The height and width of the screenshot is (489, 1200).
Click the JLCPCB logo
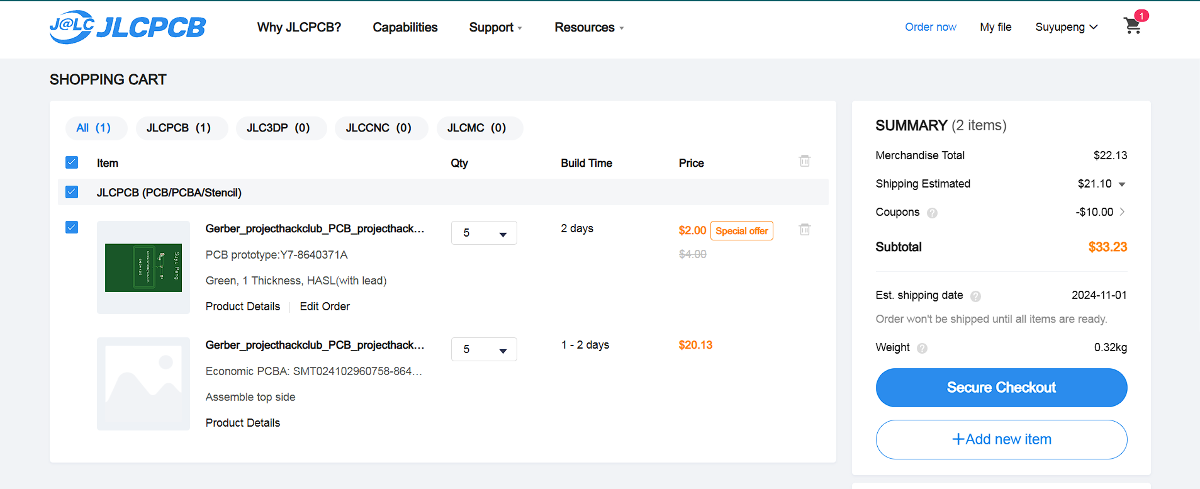click(x=128, y=27)
